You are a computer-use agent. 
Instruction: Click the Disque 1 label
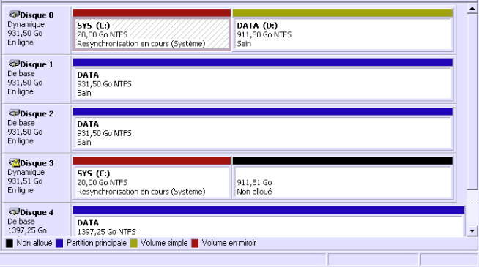[x=37, y=64]
